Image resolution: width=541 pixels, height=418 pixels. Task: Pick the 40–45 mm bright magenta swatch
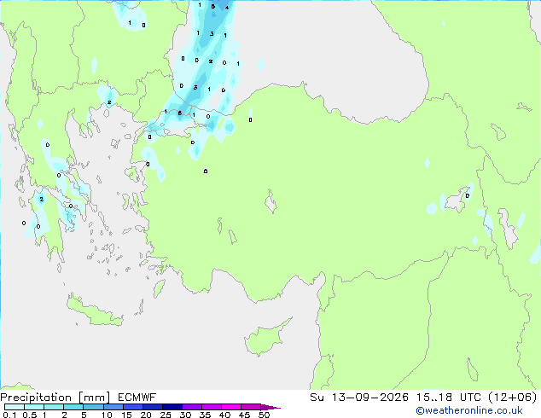click(231, 407)
